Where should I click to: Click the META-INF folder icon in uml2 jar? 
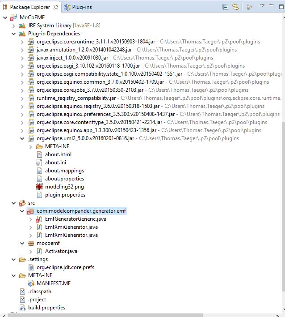[x=39, y=146]
